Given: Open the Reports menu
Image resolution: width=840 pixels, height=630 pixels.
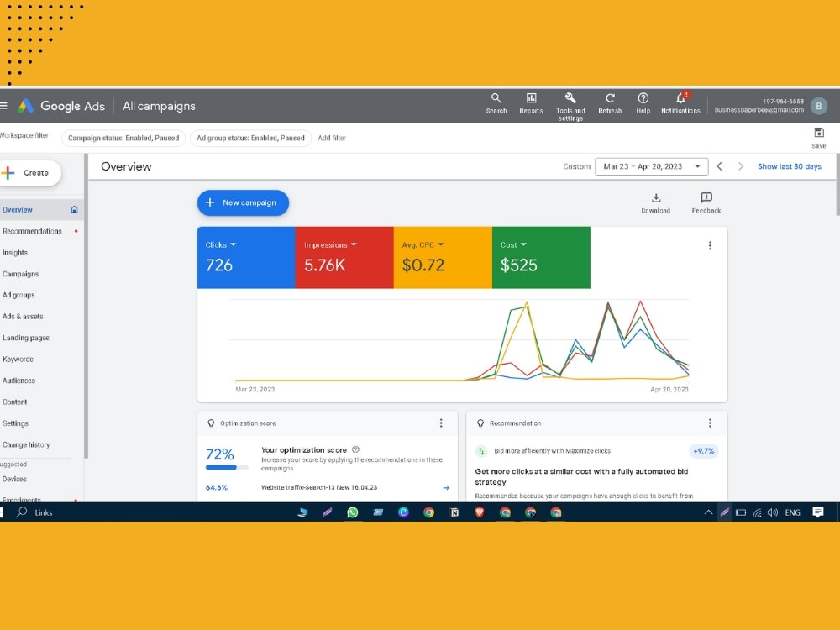Looking at the screenshot, I should click(x=531, y=103).
